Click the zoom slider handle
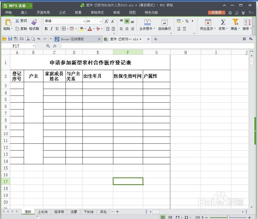 229,217
